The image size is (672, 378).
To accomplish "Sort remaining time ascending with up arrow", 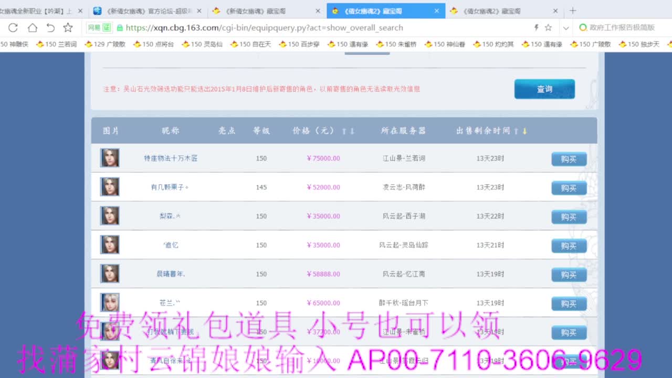I will pos(516,131).
